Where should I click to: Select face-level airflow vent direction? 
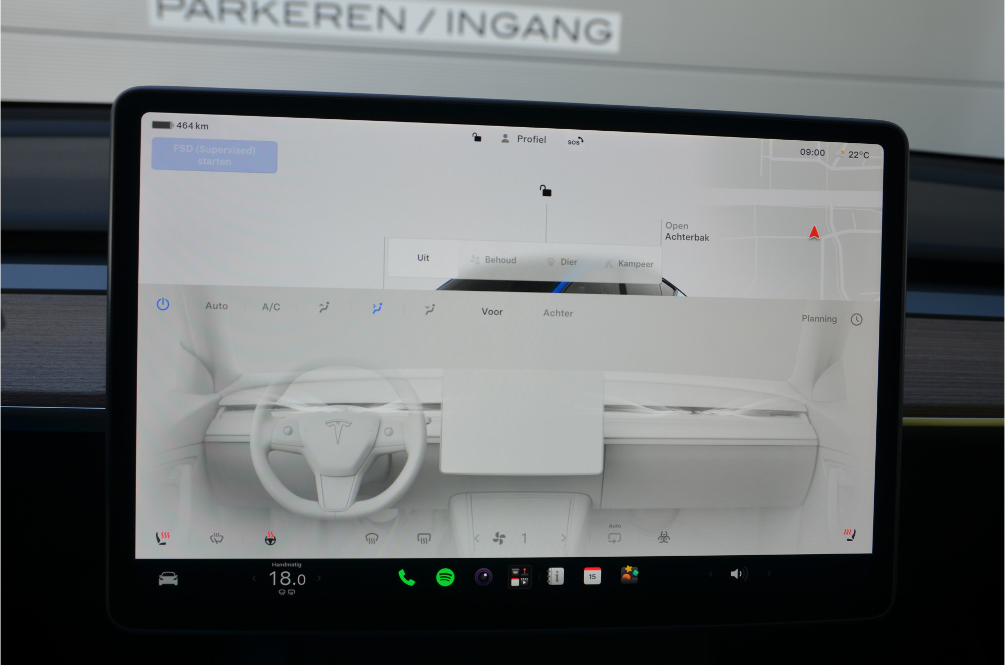(x=377, y=308)
